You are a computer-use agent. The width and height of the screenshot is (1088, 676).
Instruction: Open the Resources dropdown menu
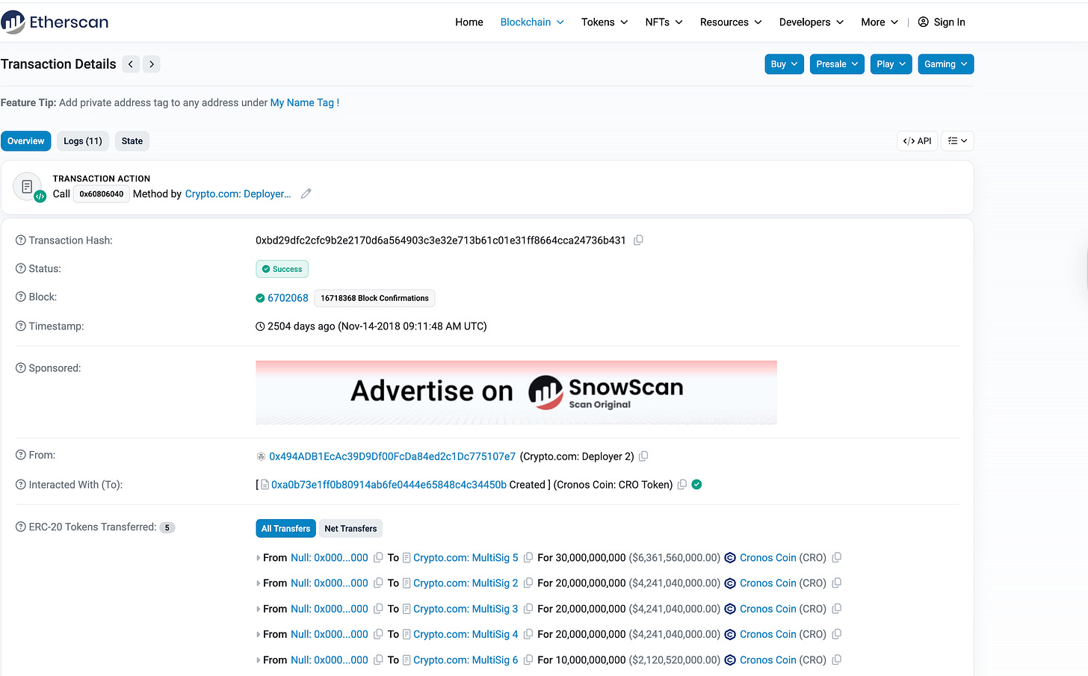[x=731, y=22]
